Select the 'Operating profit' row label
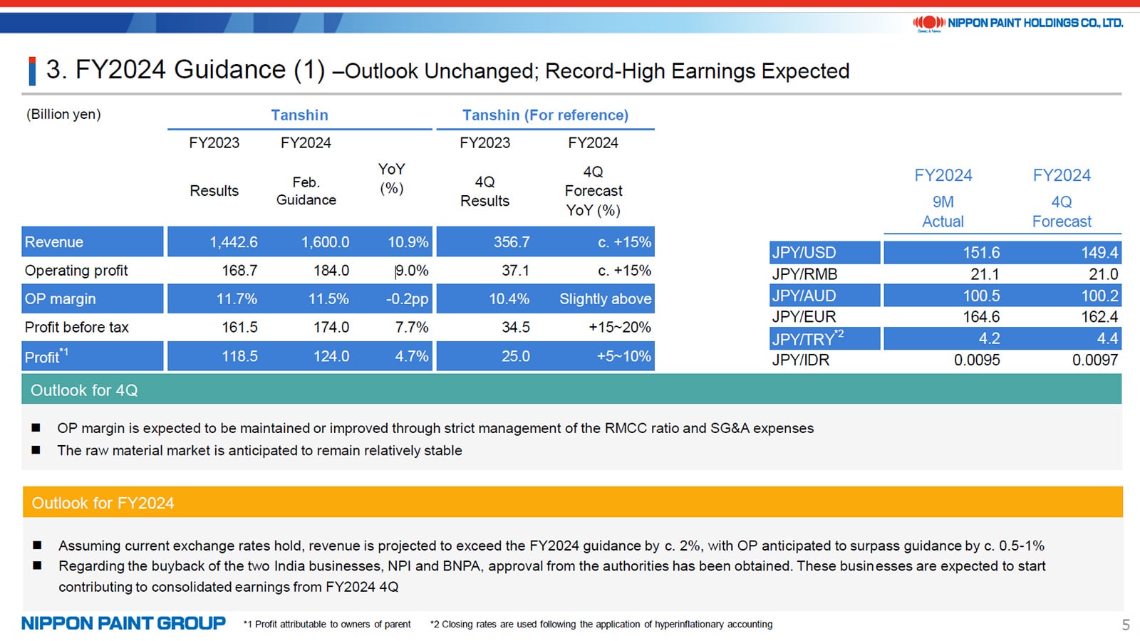The height and width of the screenshot is (641, 1140). coord(76,271)
